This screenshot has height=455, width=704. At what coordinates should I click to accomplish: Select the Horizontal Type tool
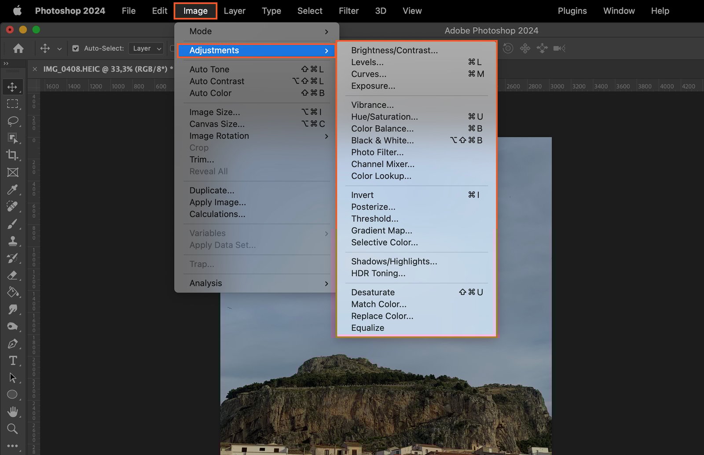coord(12,360)
